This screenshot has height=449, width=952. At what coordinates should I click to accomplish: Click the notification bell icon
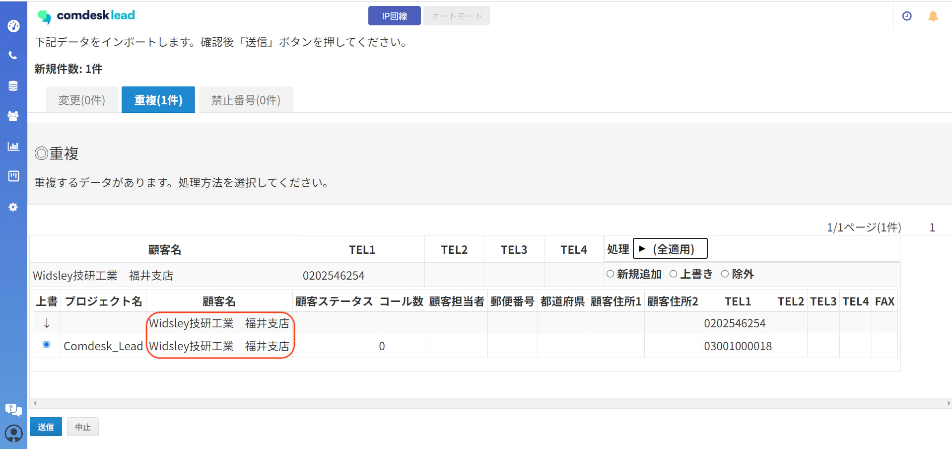click(x=933, y=16)
